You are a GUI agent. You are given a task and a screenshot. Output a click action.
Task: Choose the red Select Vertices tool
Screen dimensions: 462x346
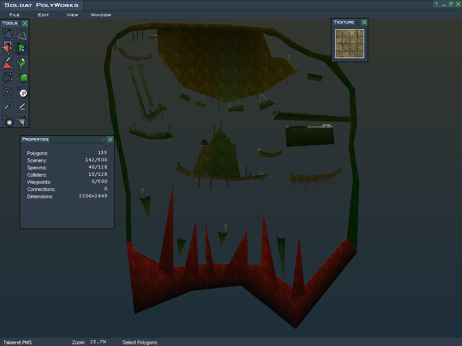[x=7, y=48]
